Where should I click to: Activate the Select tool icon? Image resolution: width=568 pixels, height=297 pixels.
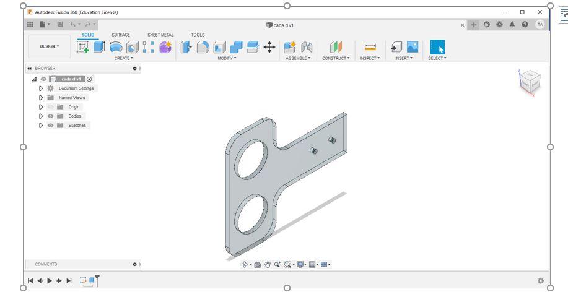tap(437, 47)
